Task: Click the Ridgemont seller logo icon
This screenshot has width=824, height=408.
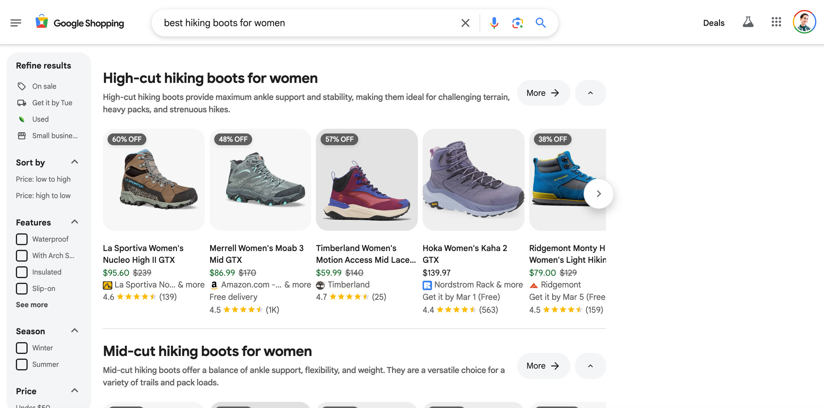Action: (x=534, y=285)
